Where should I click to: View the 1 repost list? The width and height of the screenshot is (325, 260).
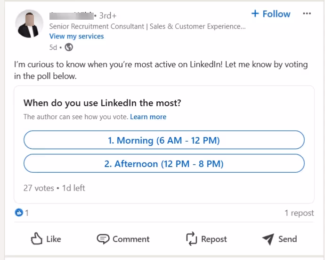coord(299,213)
